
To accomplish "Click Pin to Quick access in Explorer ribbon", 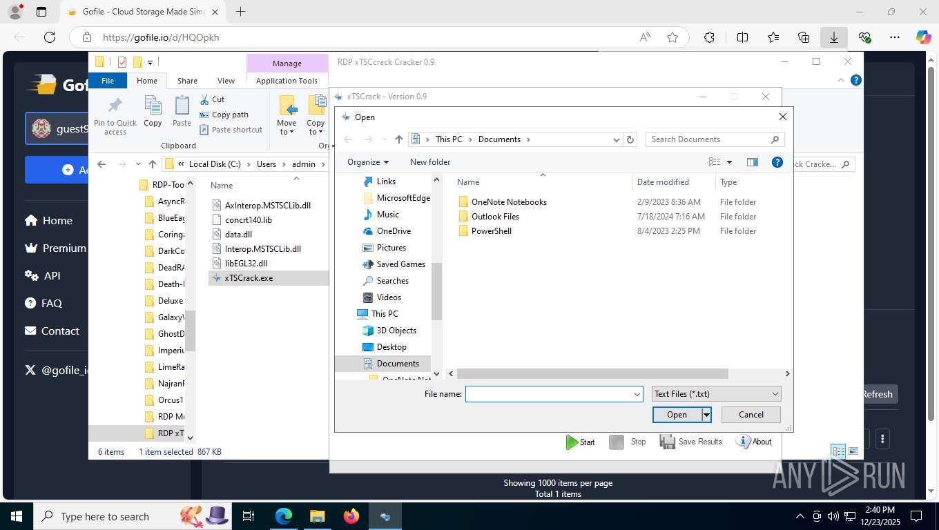I will click(x=115, y=115).
